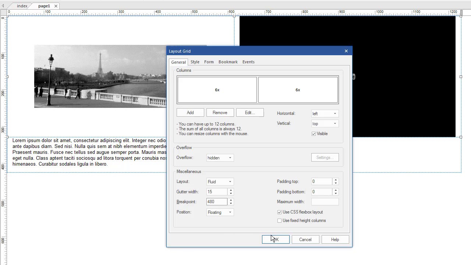
Task: Decrease Breakpoint with down arrow
Action: click(231, 204)
